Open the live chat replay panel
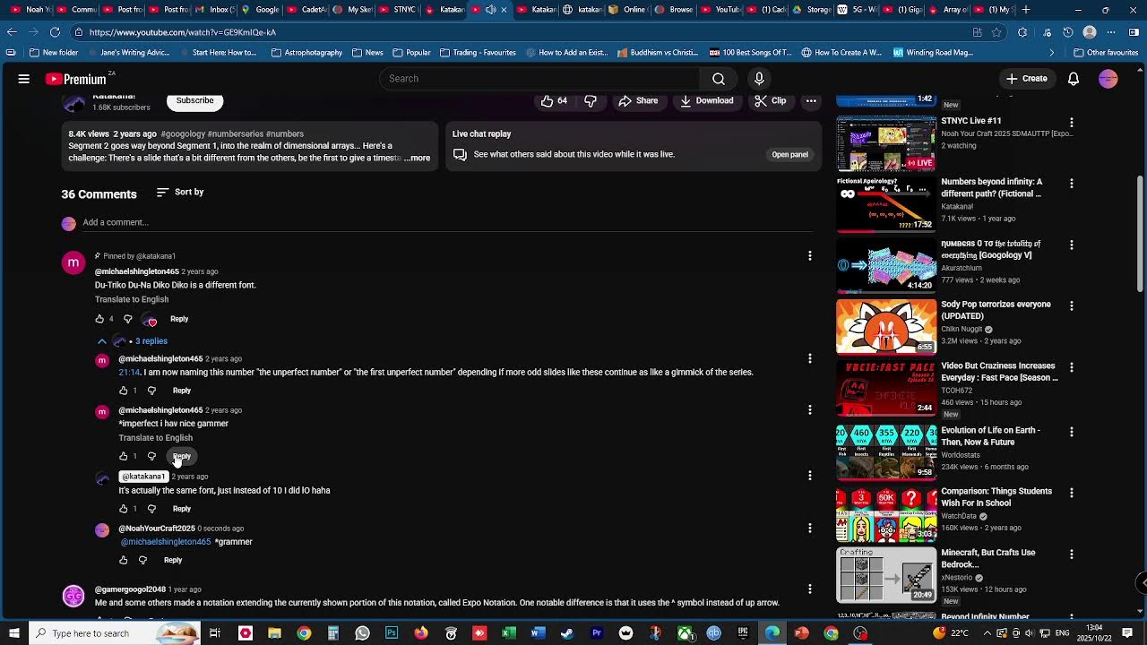This screenshot has height=645, width=1147. click(x=789, y=155)
